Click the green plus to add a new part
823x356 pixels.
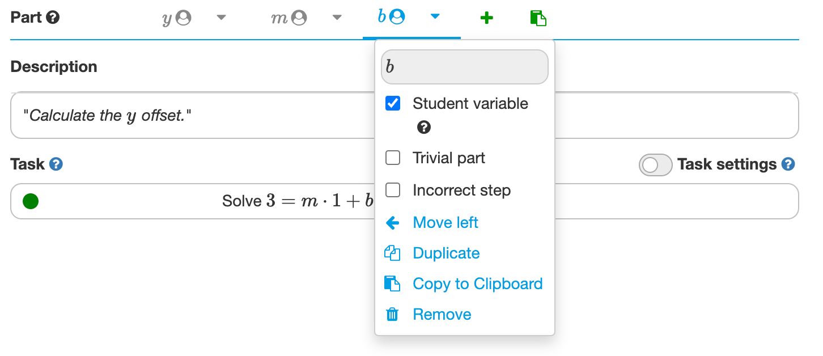click(x=486, y=17)
